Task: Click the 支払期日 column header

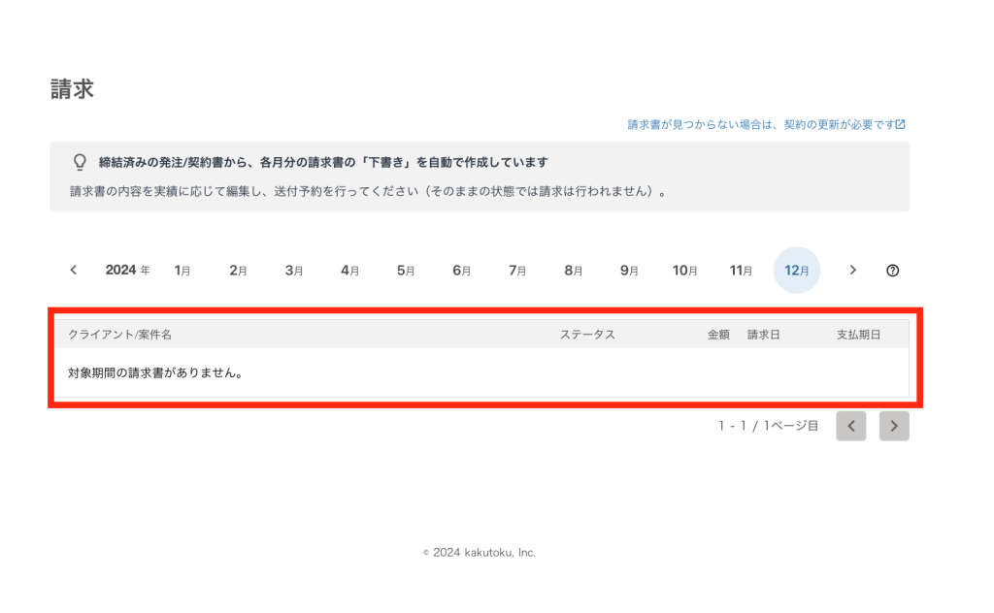Action: point(858,335)
